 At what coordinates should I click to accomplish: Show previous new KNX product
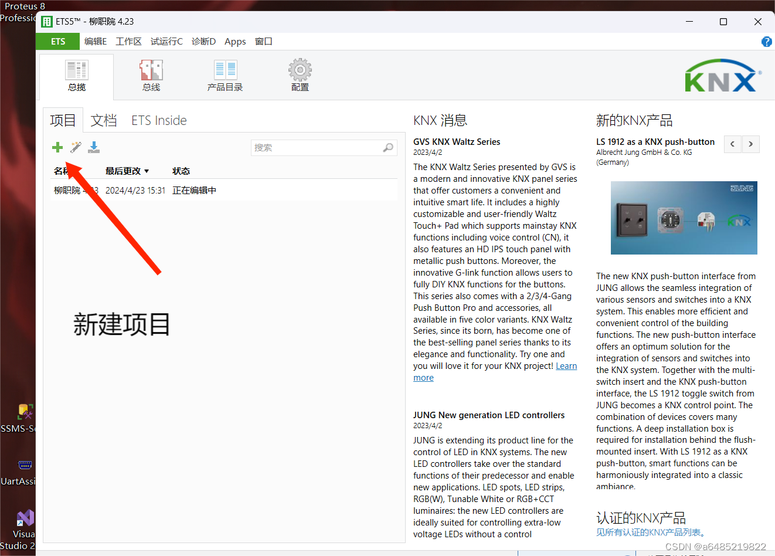click(732, 144)
